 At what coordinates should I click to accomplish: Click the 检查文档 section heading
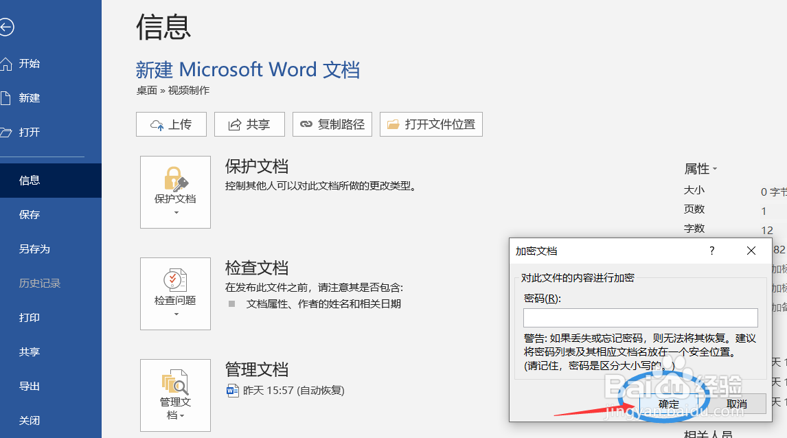pos(256,268)
